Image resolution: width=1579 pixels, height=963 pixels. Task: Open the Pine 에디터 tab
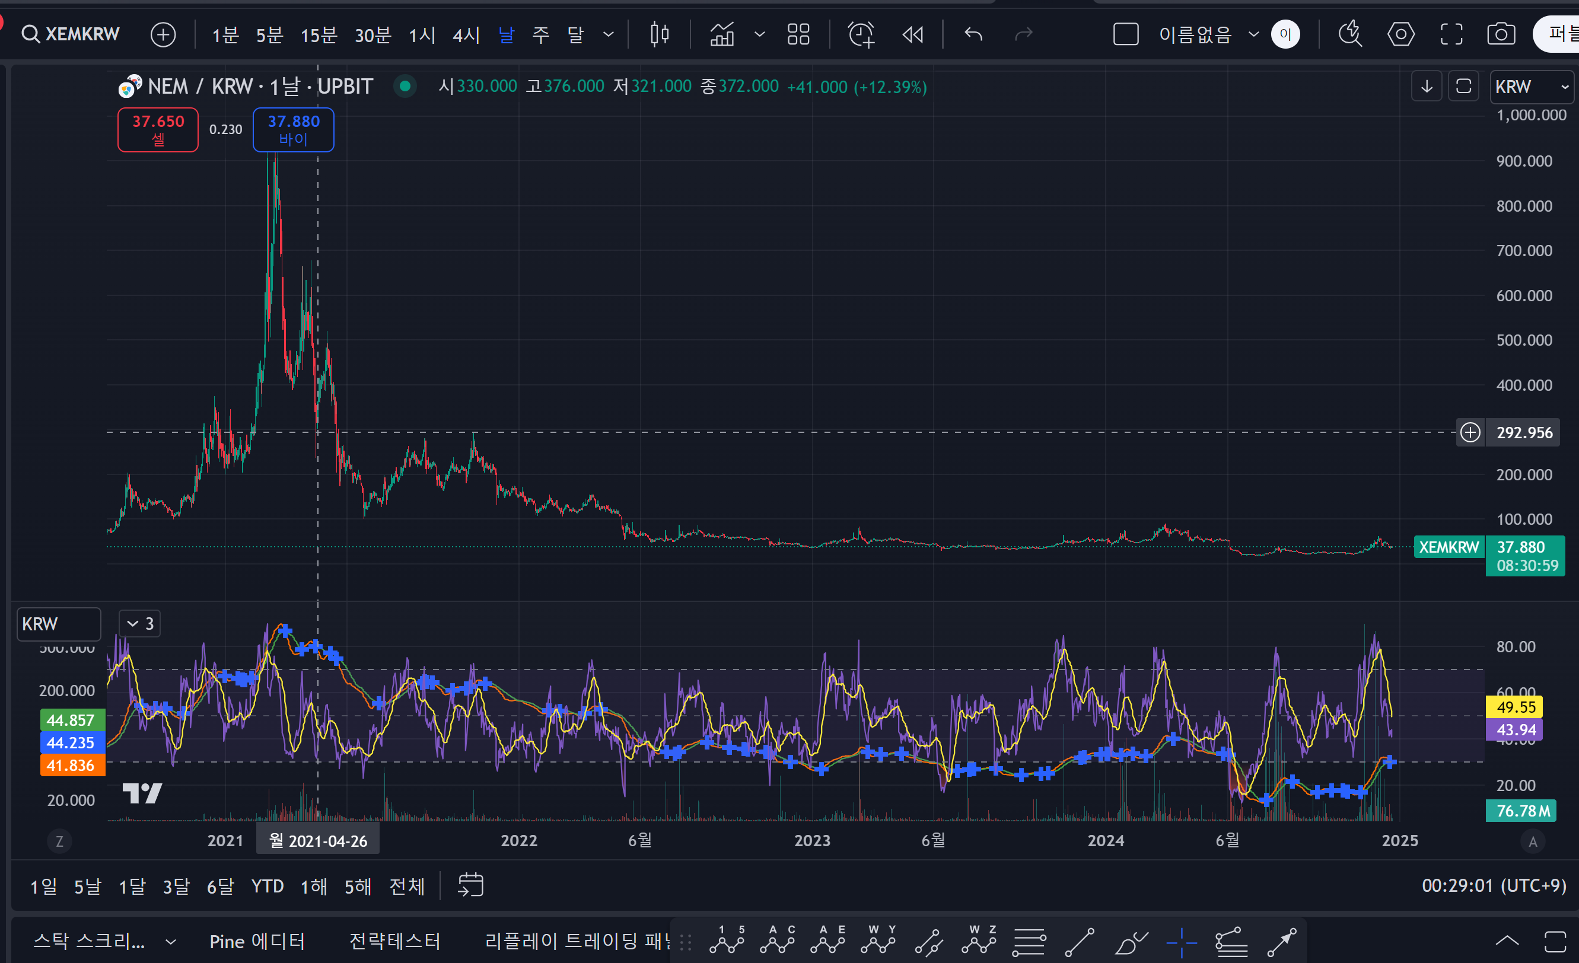(x=256, y=941)
